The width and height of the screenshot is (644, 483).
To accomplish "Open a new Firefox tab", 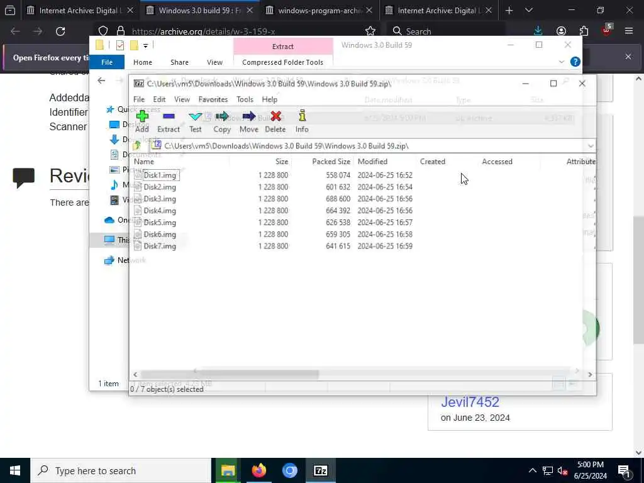I will pos(509,11).
